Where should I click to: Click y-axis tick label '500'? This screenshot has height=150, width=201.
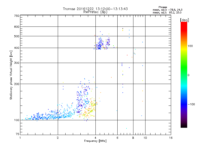pyautogui.click(x=17, y=36)
